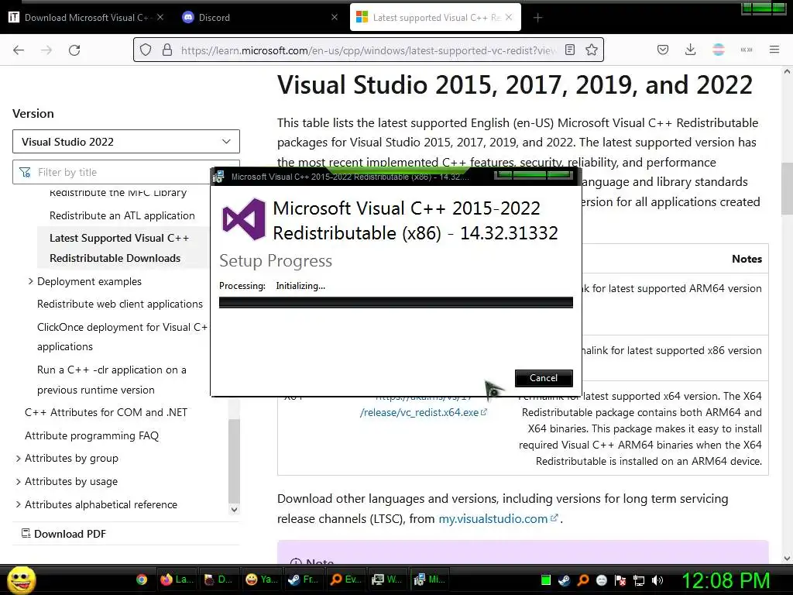Click the 12:08 PM clock
793x595 pixels.
click(726, 580)
